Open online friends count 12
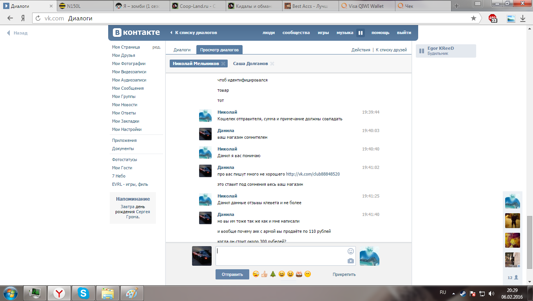The width and height of the screenshot is (533, 301). point(513,277)
